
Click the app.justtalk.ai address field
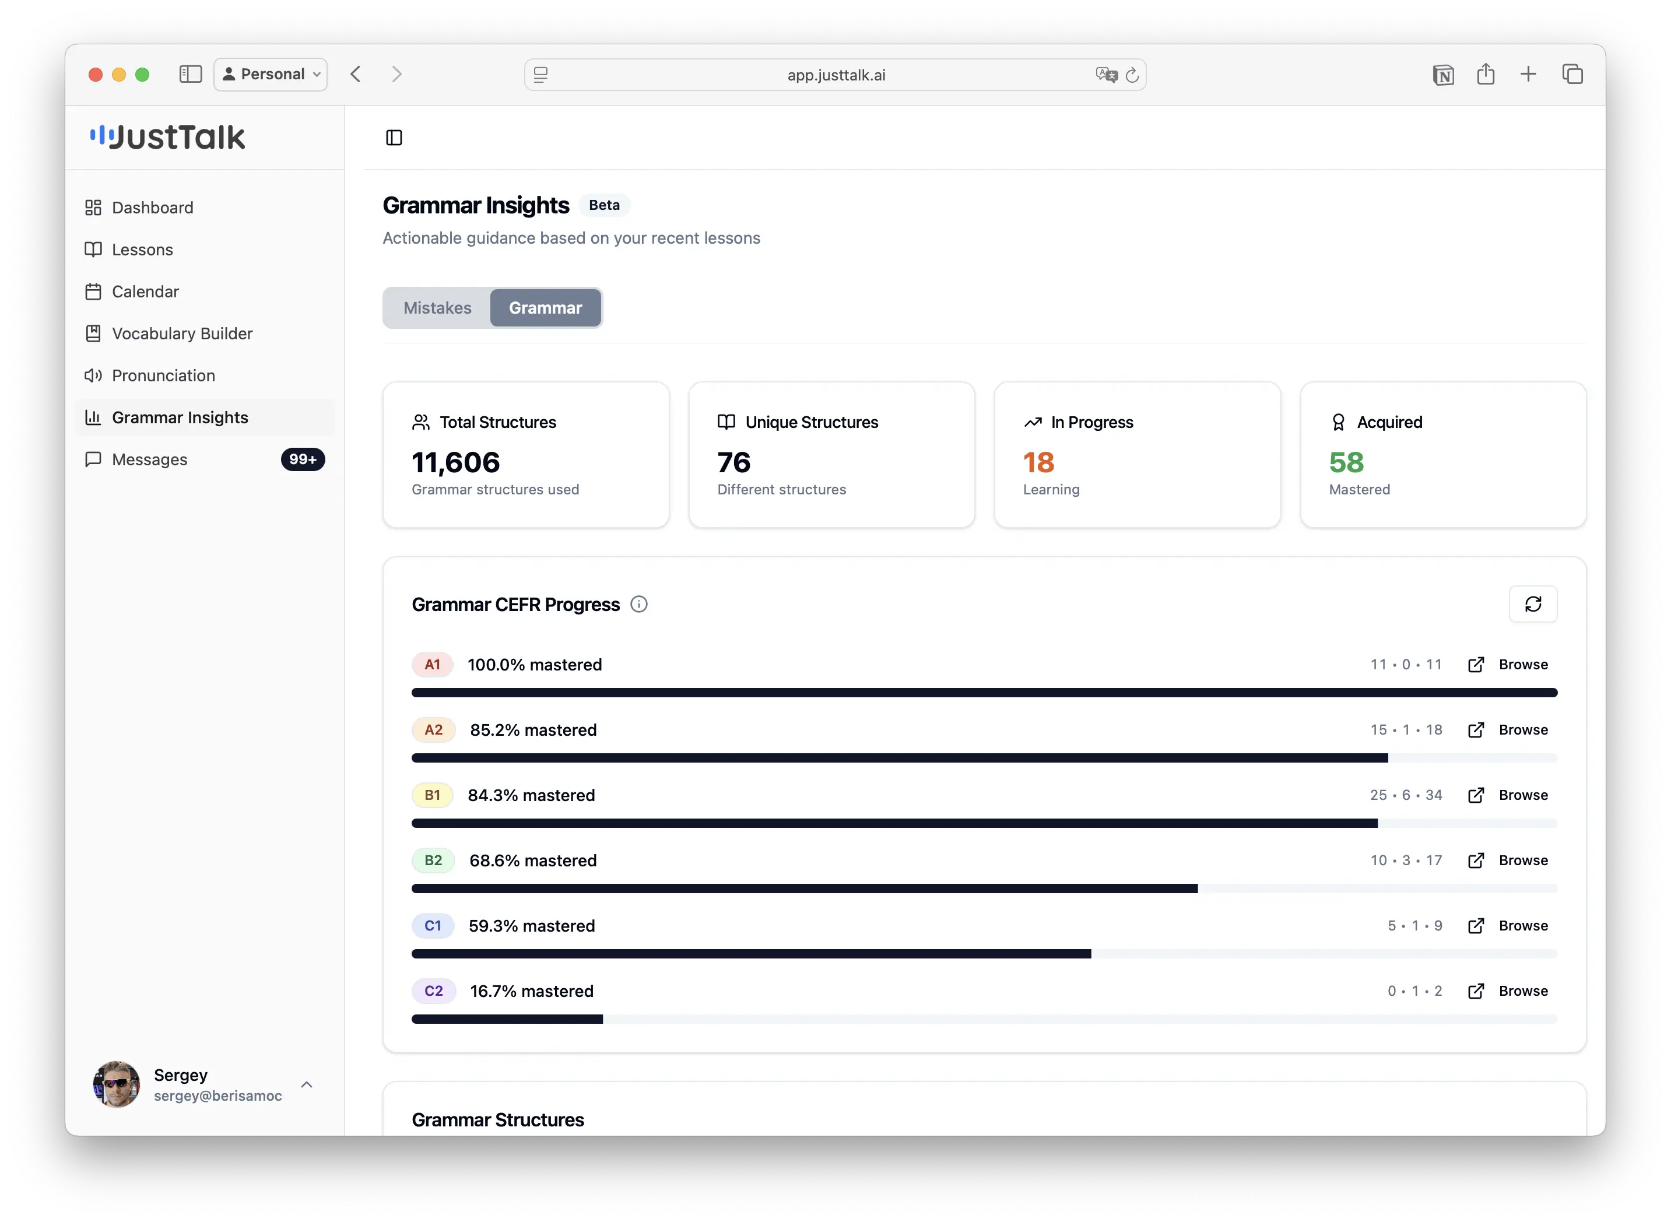[x=835, y=75]
